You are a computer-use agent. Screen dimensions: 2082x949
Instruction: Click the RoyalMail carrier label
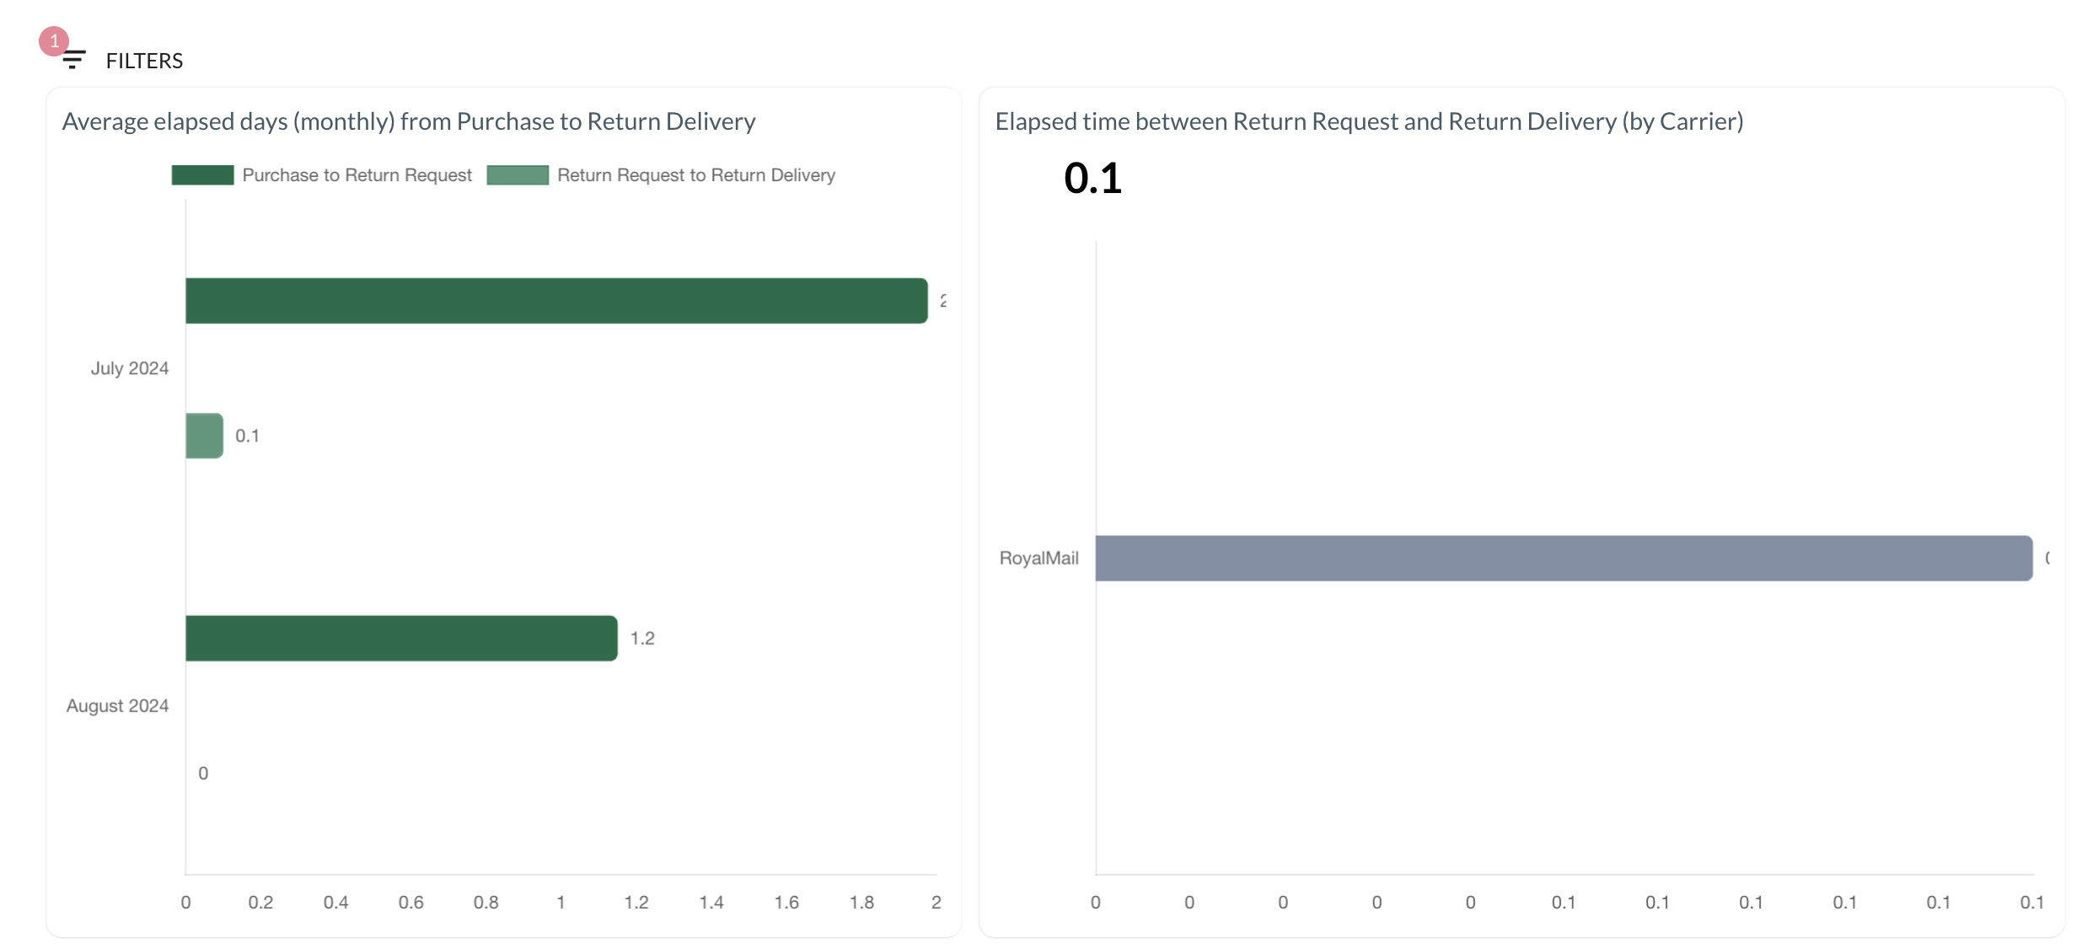point(1038,558)
